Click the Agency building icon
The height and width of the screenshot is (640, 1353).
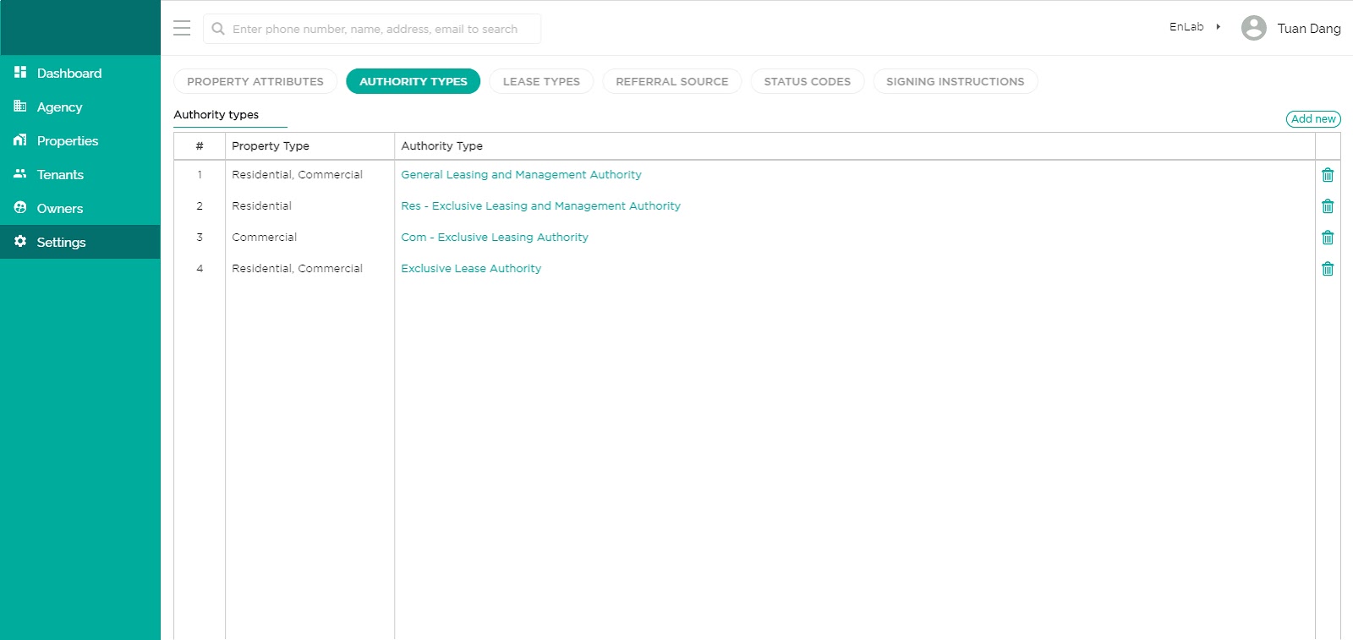tap(20, 107)
